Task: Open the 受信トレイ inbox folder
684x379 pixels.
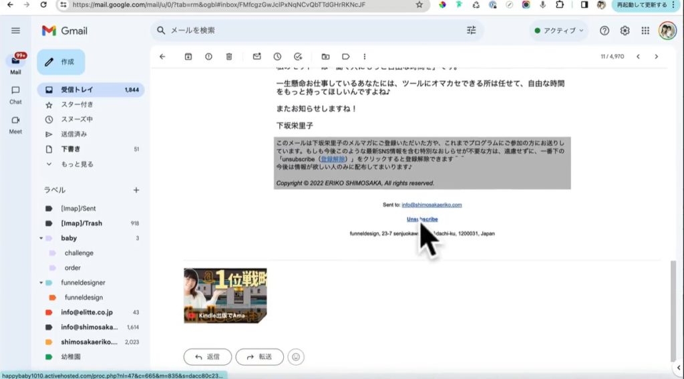Action: tap(77, 90)
